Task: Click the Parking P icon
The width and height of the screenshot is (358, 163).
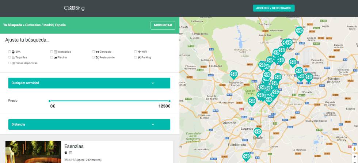Action: tap(139, 57)
